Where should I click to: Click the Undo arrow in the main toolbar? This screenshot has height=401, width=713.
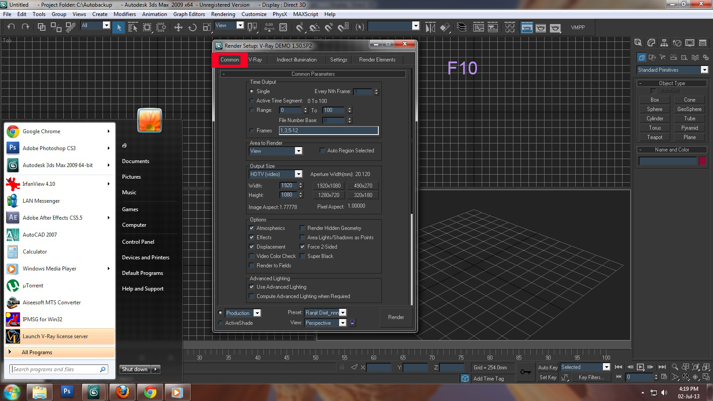11,27
